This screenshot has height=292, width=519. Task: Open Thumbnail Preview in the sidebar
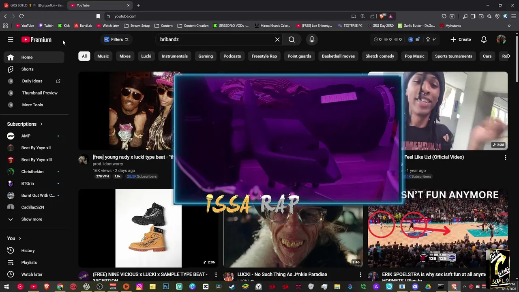point(34,93)
